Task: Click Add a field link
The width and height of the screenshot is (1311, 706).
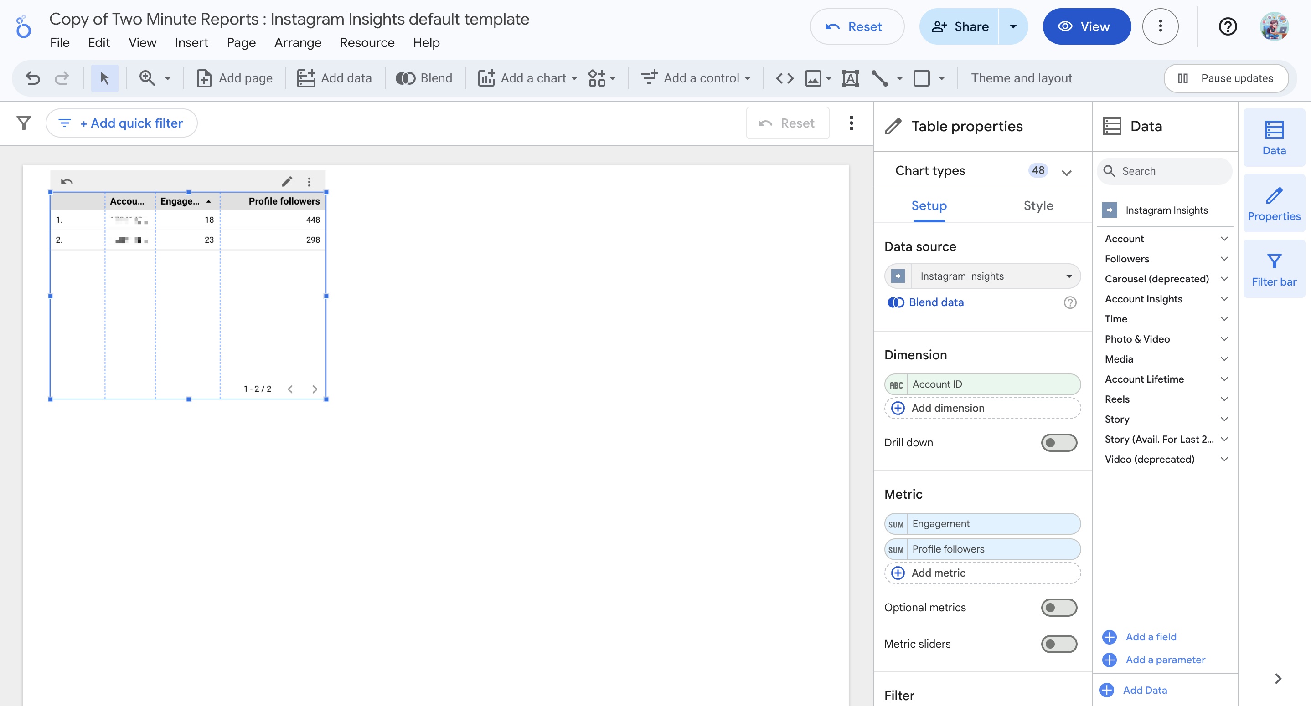Action: pos(1151,637)
